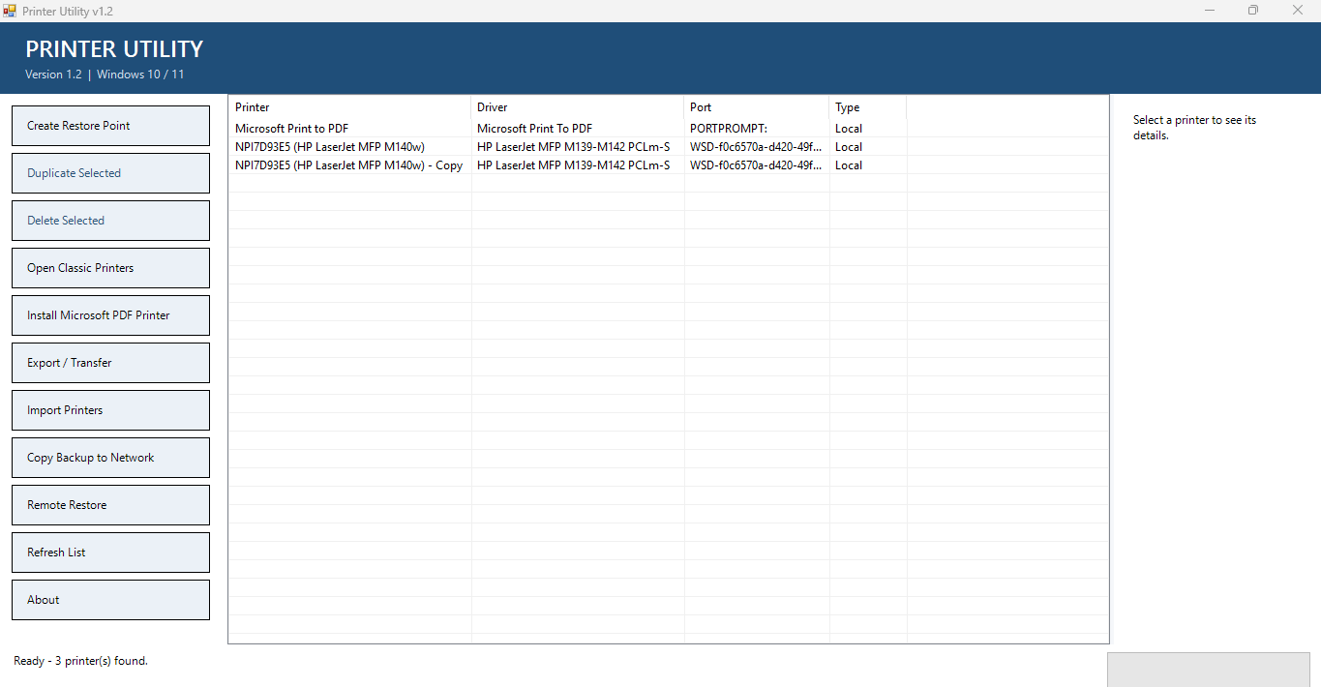Click the Version 1.2 | Windows 10 / 11 subtitle
Image resolution: width=1321 pixels, height=687 pixels.
pos(105,75)
